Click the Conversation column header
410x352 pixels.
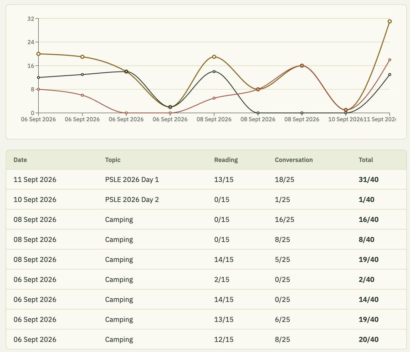point(294,160)
